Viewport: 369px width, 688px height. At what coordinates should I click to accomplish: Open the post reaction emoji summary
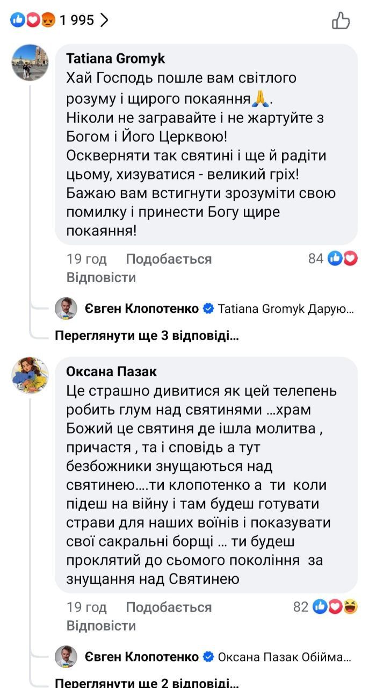point(33,20)
